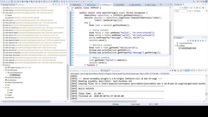The width and height of the screenshot is (208, 117).
Task: Click Terminate icon in Console toolbar
Action: click(x=170, y=71)
